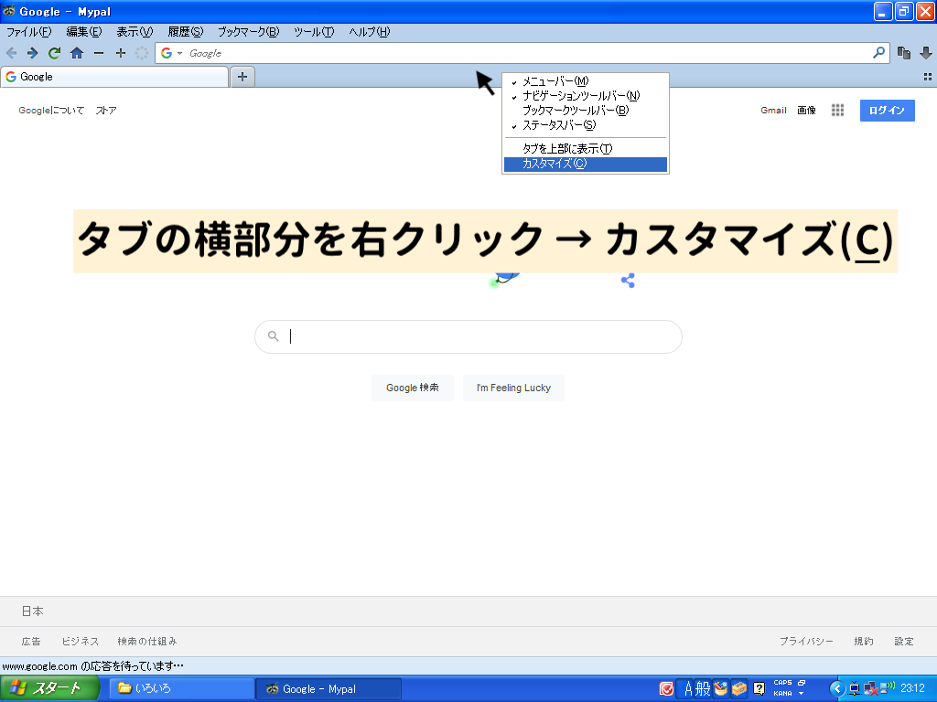The height and width of the screenshot is (702, 937).
Task: Open the 設定 footer link
Action: pos(903,641)
